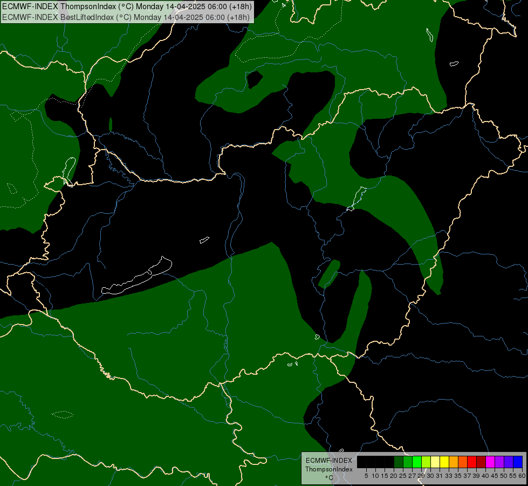Image resolution: width=528 pixels, height=486 pixels.
Task: Click the legend tick value 20
Action: pyautogui.click(x=394, y=476)
